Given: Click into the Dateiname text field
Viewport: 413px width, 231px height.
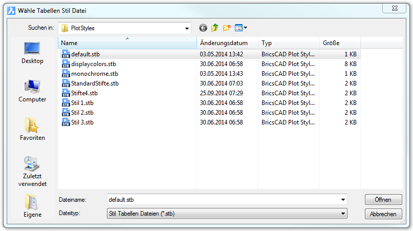Looking at the screenshot, I should 220,200.
